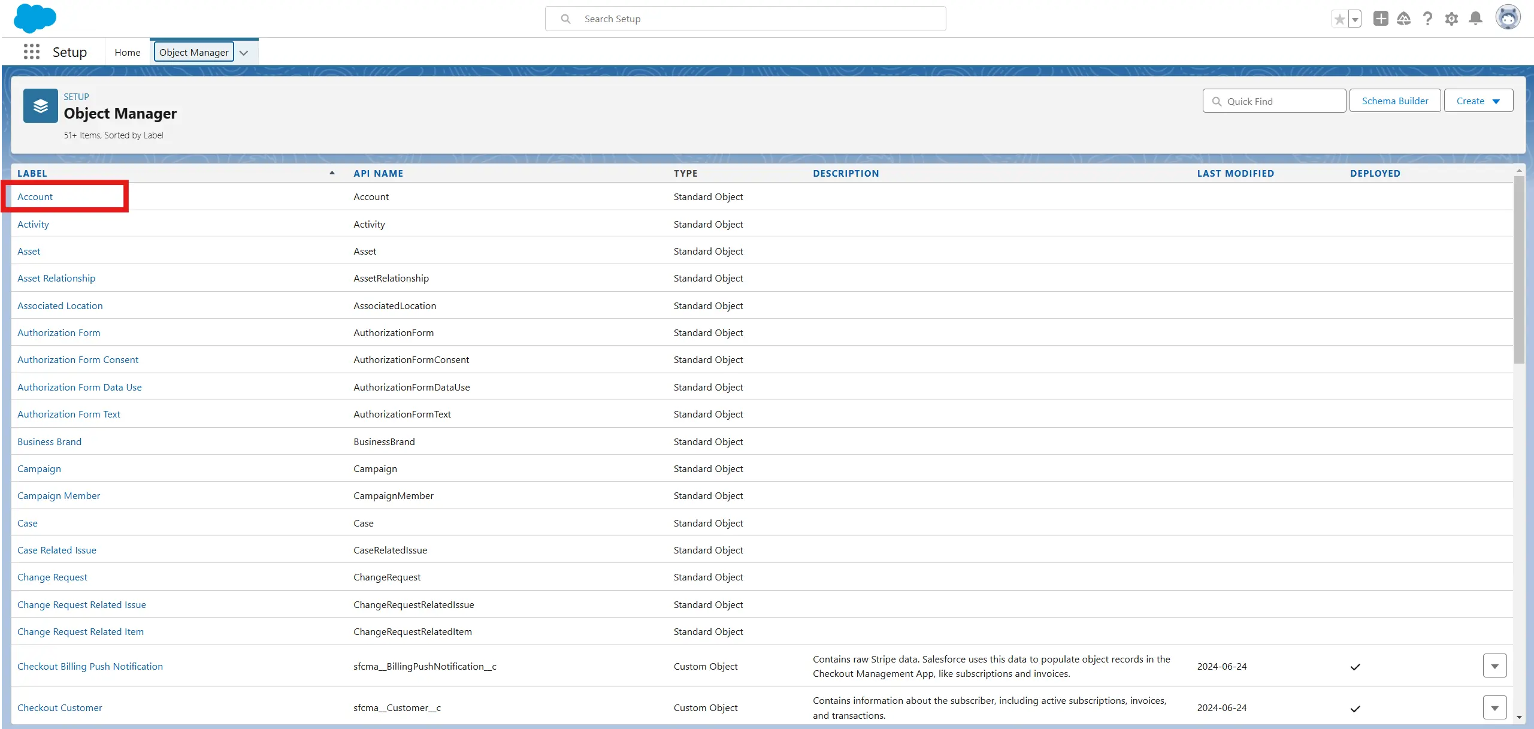Select the Object Manager tab
1534x729 pixels.
pos(193,53)
